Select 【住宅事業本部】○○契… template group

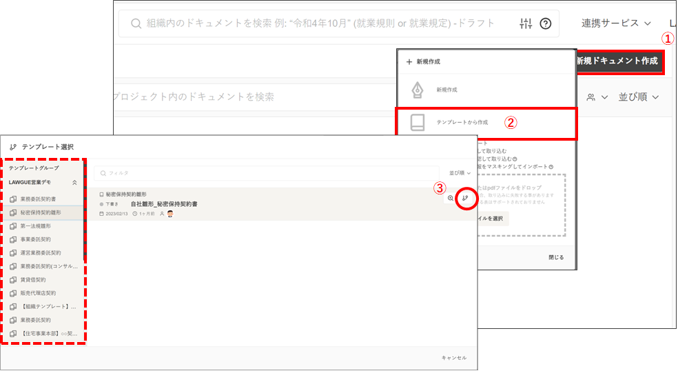(x=43, y=333)
